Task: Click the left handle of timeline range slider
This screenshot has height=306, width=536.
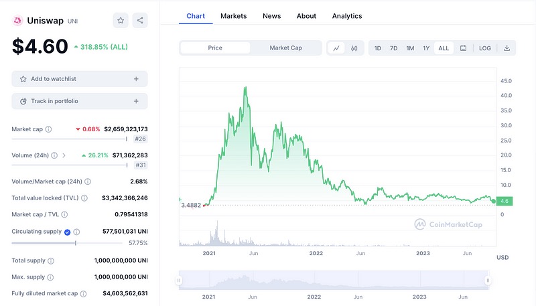Action: pos(179,281)
